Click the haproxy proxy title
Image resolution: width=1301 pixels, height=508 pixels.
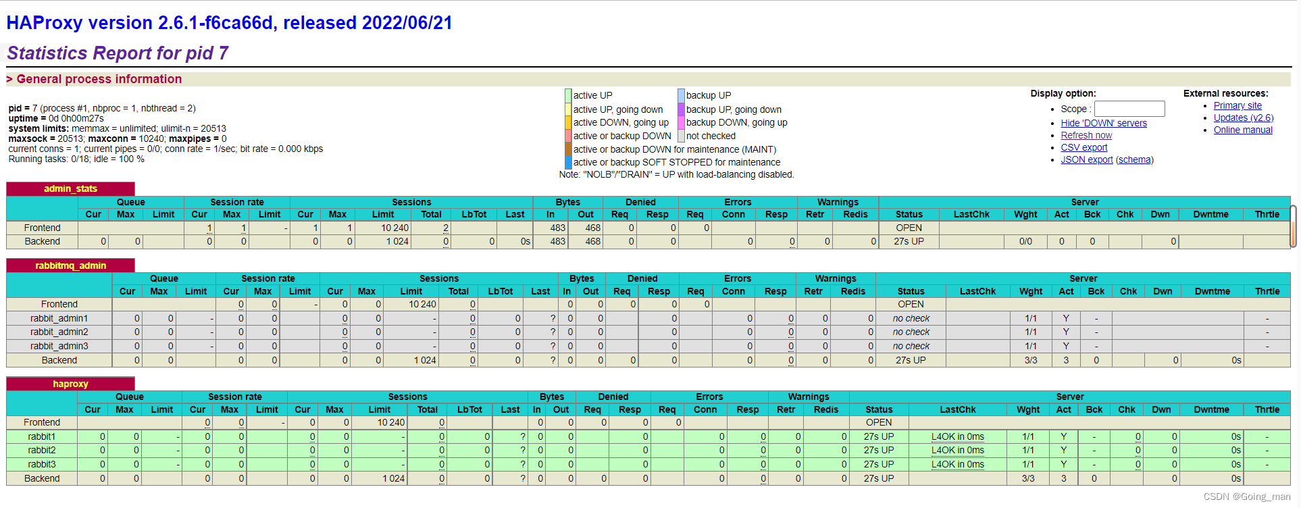[x=70, y=384]
